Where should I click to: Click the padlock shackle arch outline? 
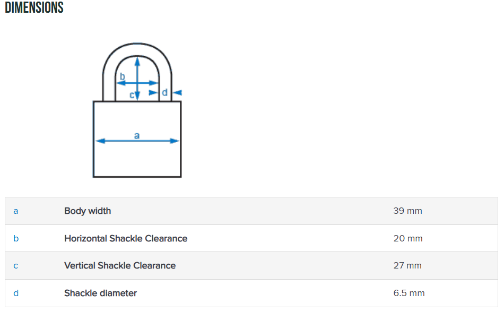tap(137, 46)
